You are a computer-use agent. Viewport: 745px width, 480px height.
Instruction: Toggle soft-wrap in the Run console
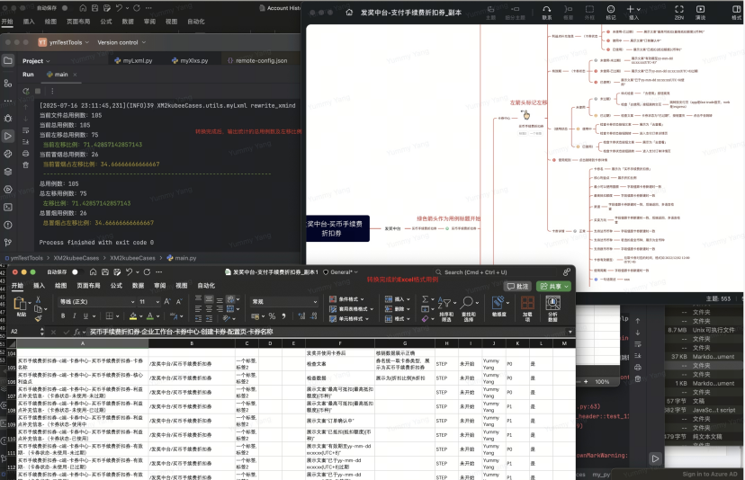[25, 132]
